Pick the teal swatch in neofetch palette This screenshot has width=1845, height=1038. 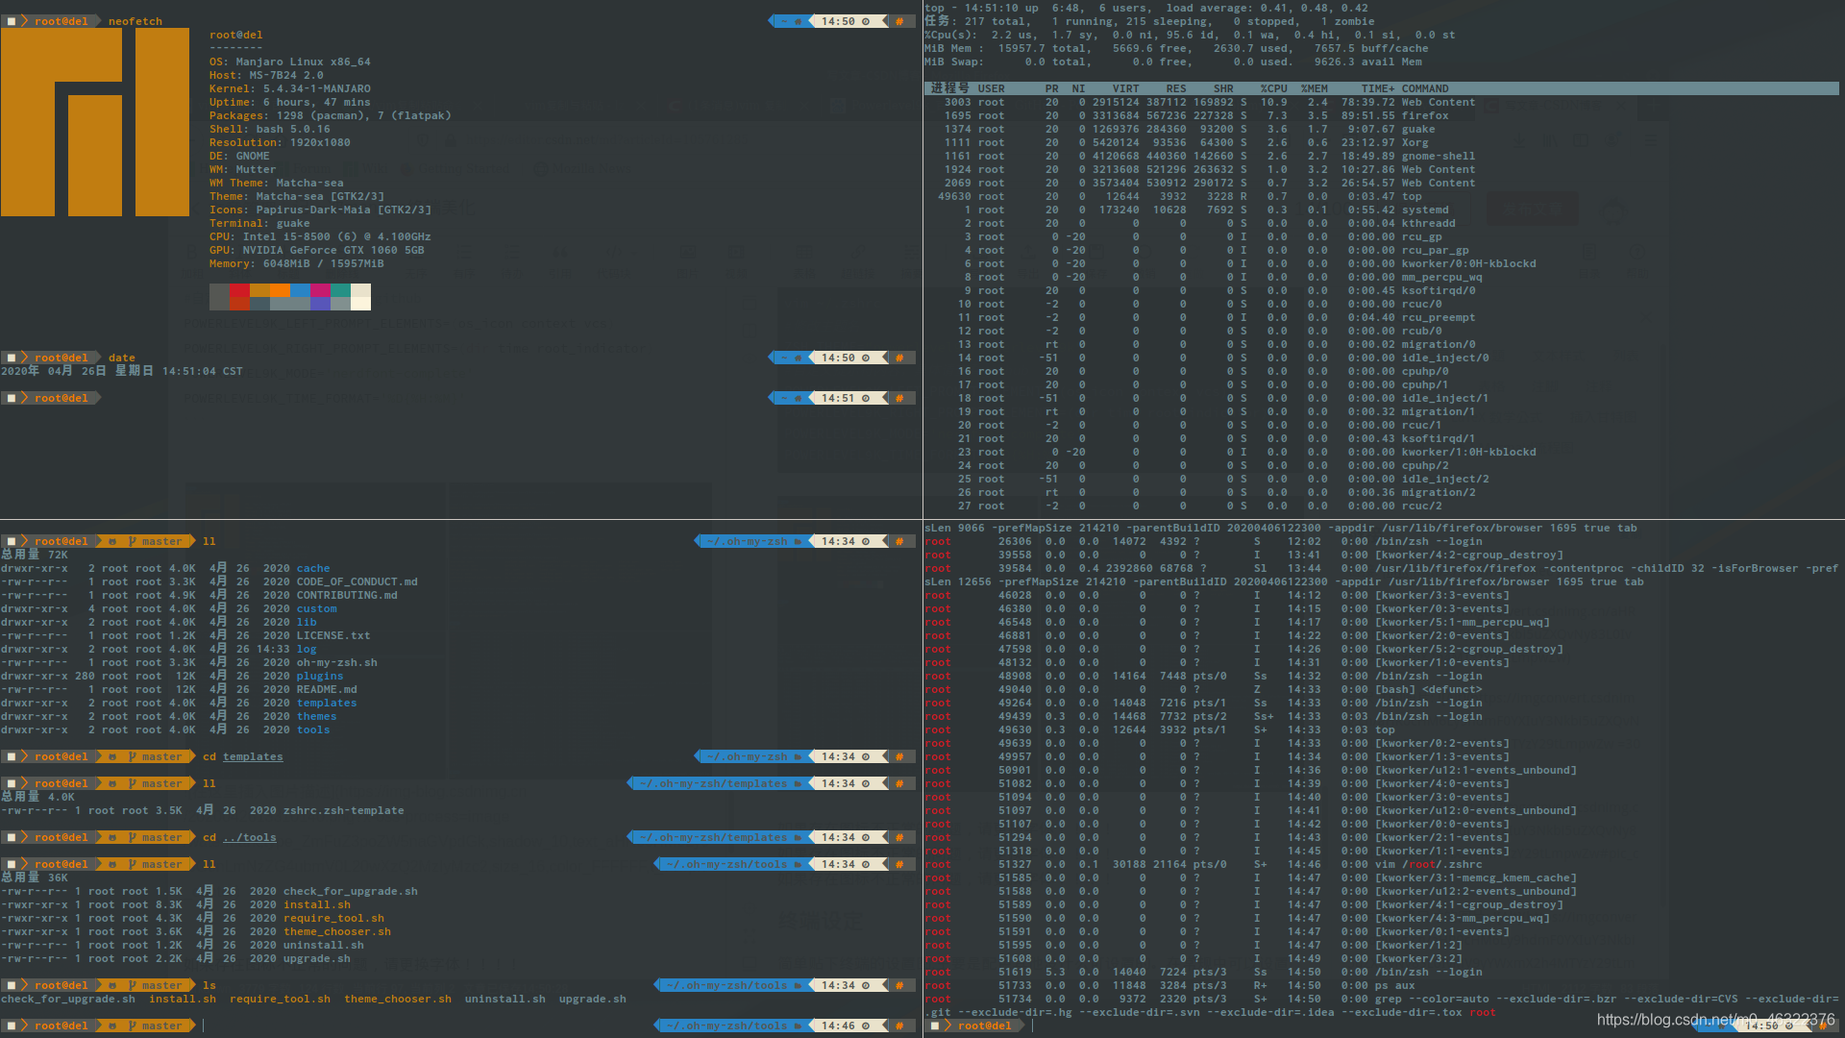(x=340, y=290)
